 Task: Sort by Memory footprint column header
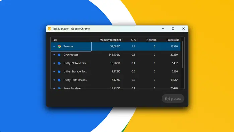pyautogui.click(x=110, y=40)
